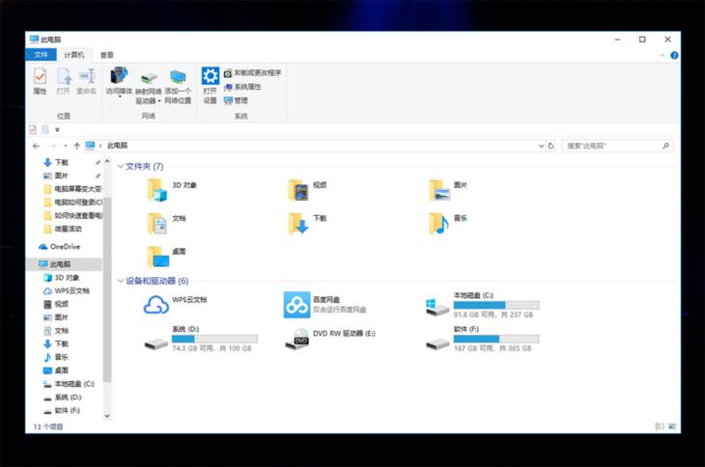The image size is (705, 467).
Task: Click the greyed 打开 button left of 重命名
Action: coord(64,81)
